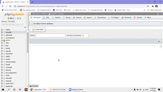The image size is (163, 92).
Task: Open the Privileges tab
Action: 114,17
